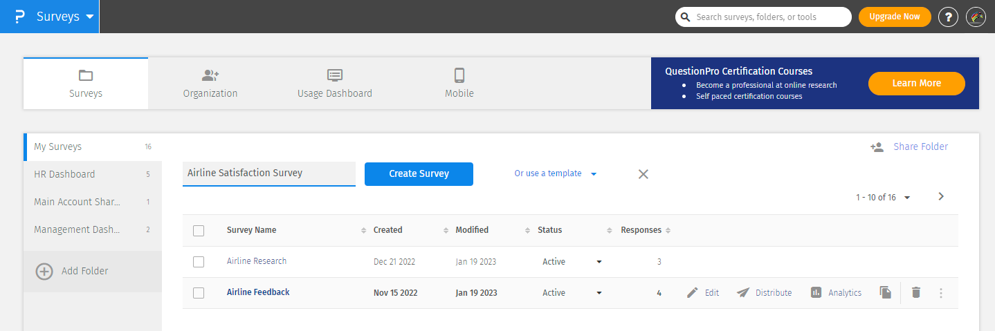
Task: Open the Or use a template dropdown
Action: click(555, 173)
